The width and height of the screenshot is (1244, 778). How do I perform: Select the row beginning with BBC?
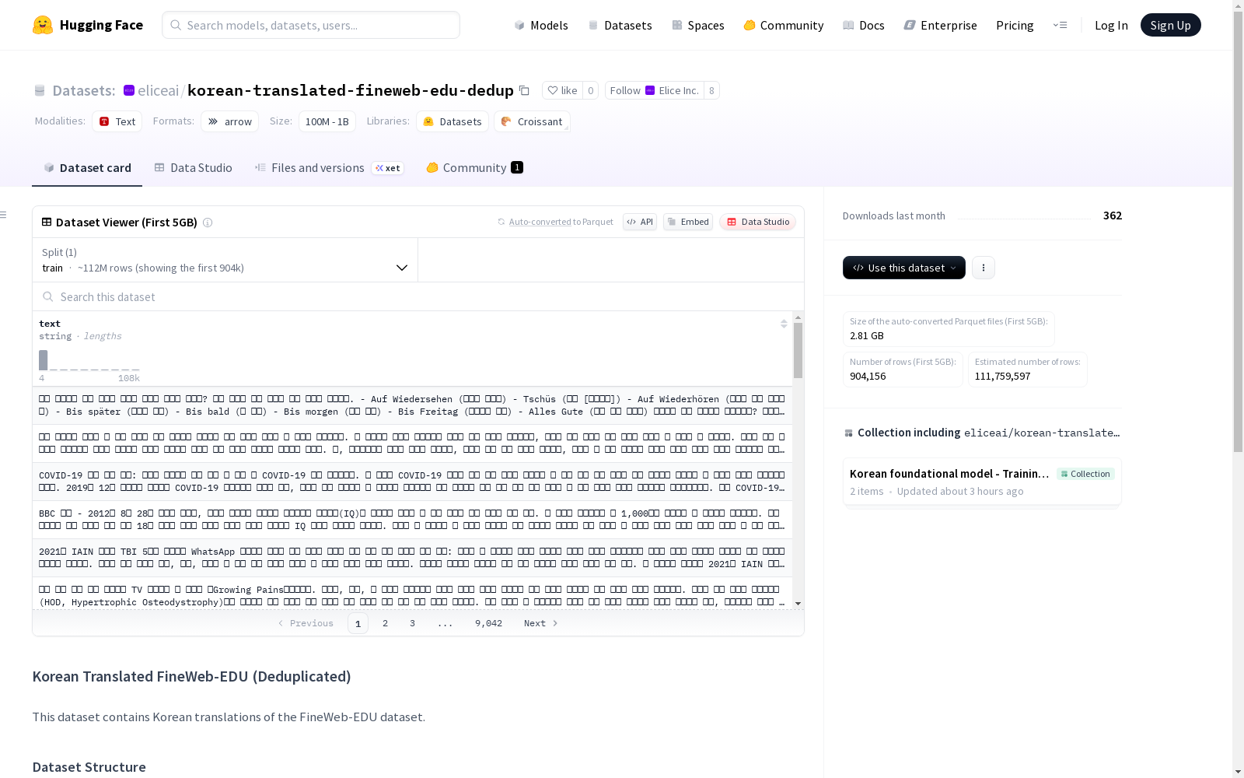point(412,520)
